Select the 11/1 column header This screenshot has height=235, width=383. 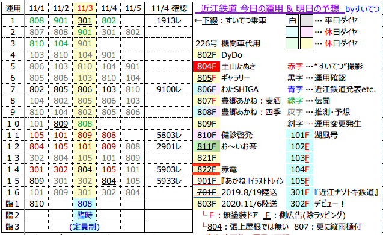pyautogui.click(x=37, y=8)
